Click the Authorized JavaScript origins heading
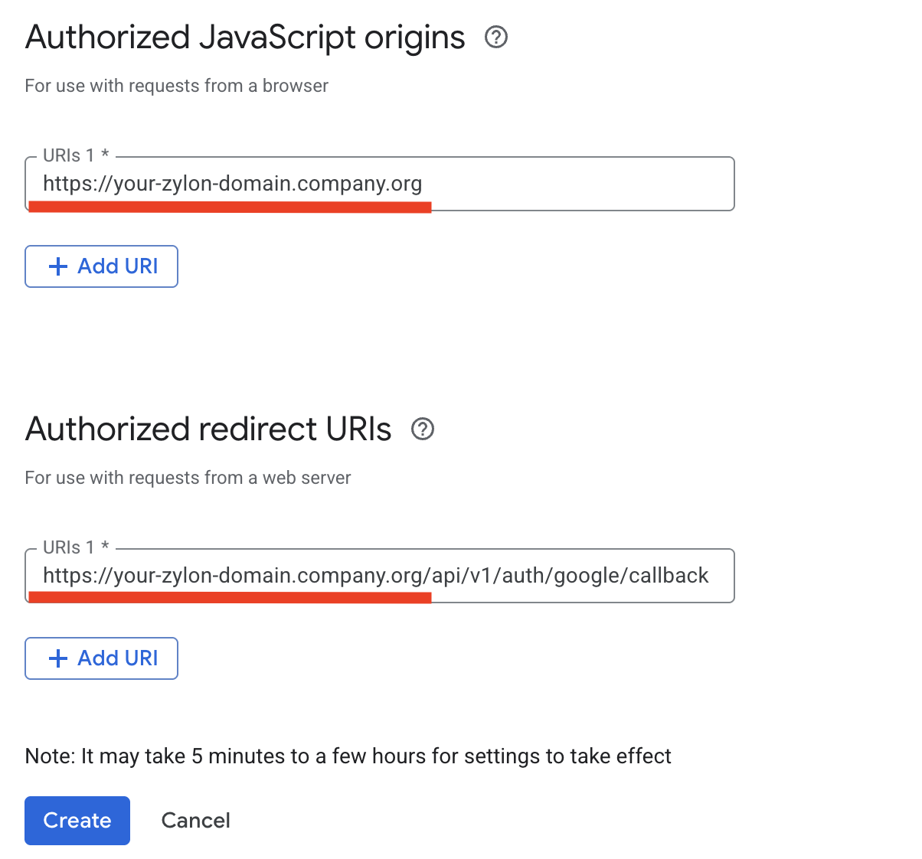The image size is (922, 859). click(244, 37)
